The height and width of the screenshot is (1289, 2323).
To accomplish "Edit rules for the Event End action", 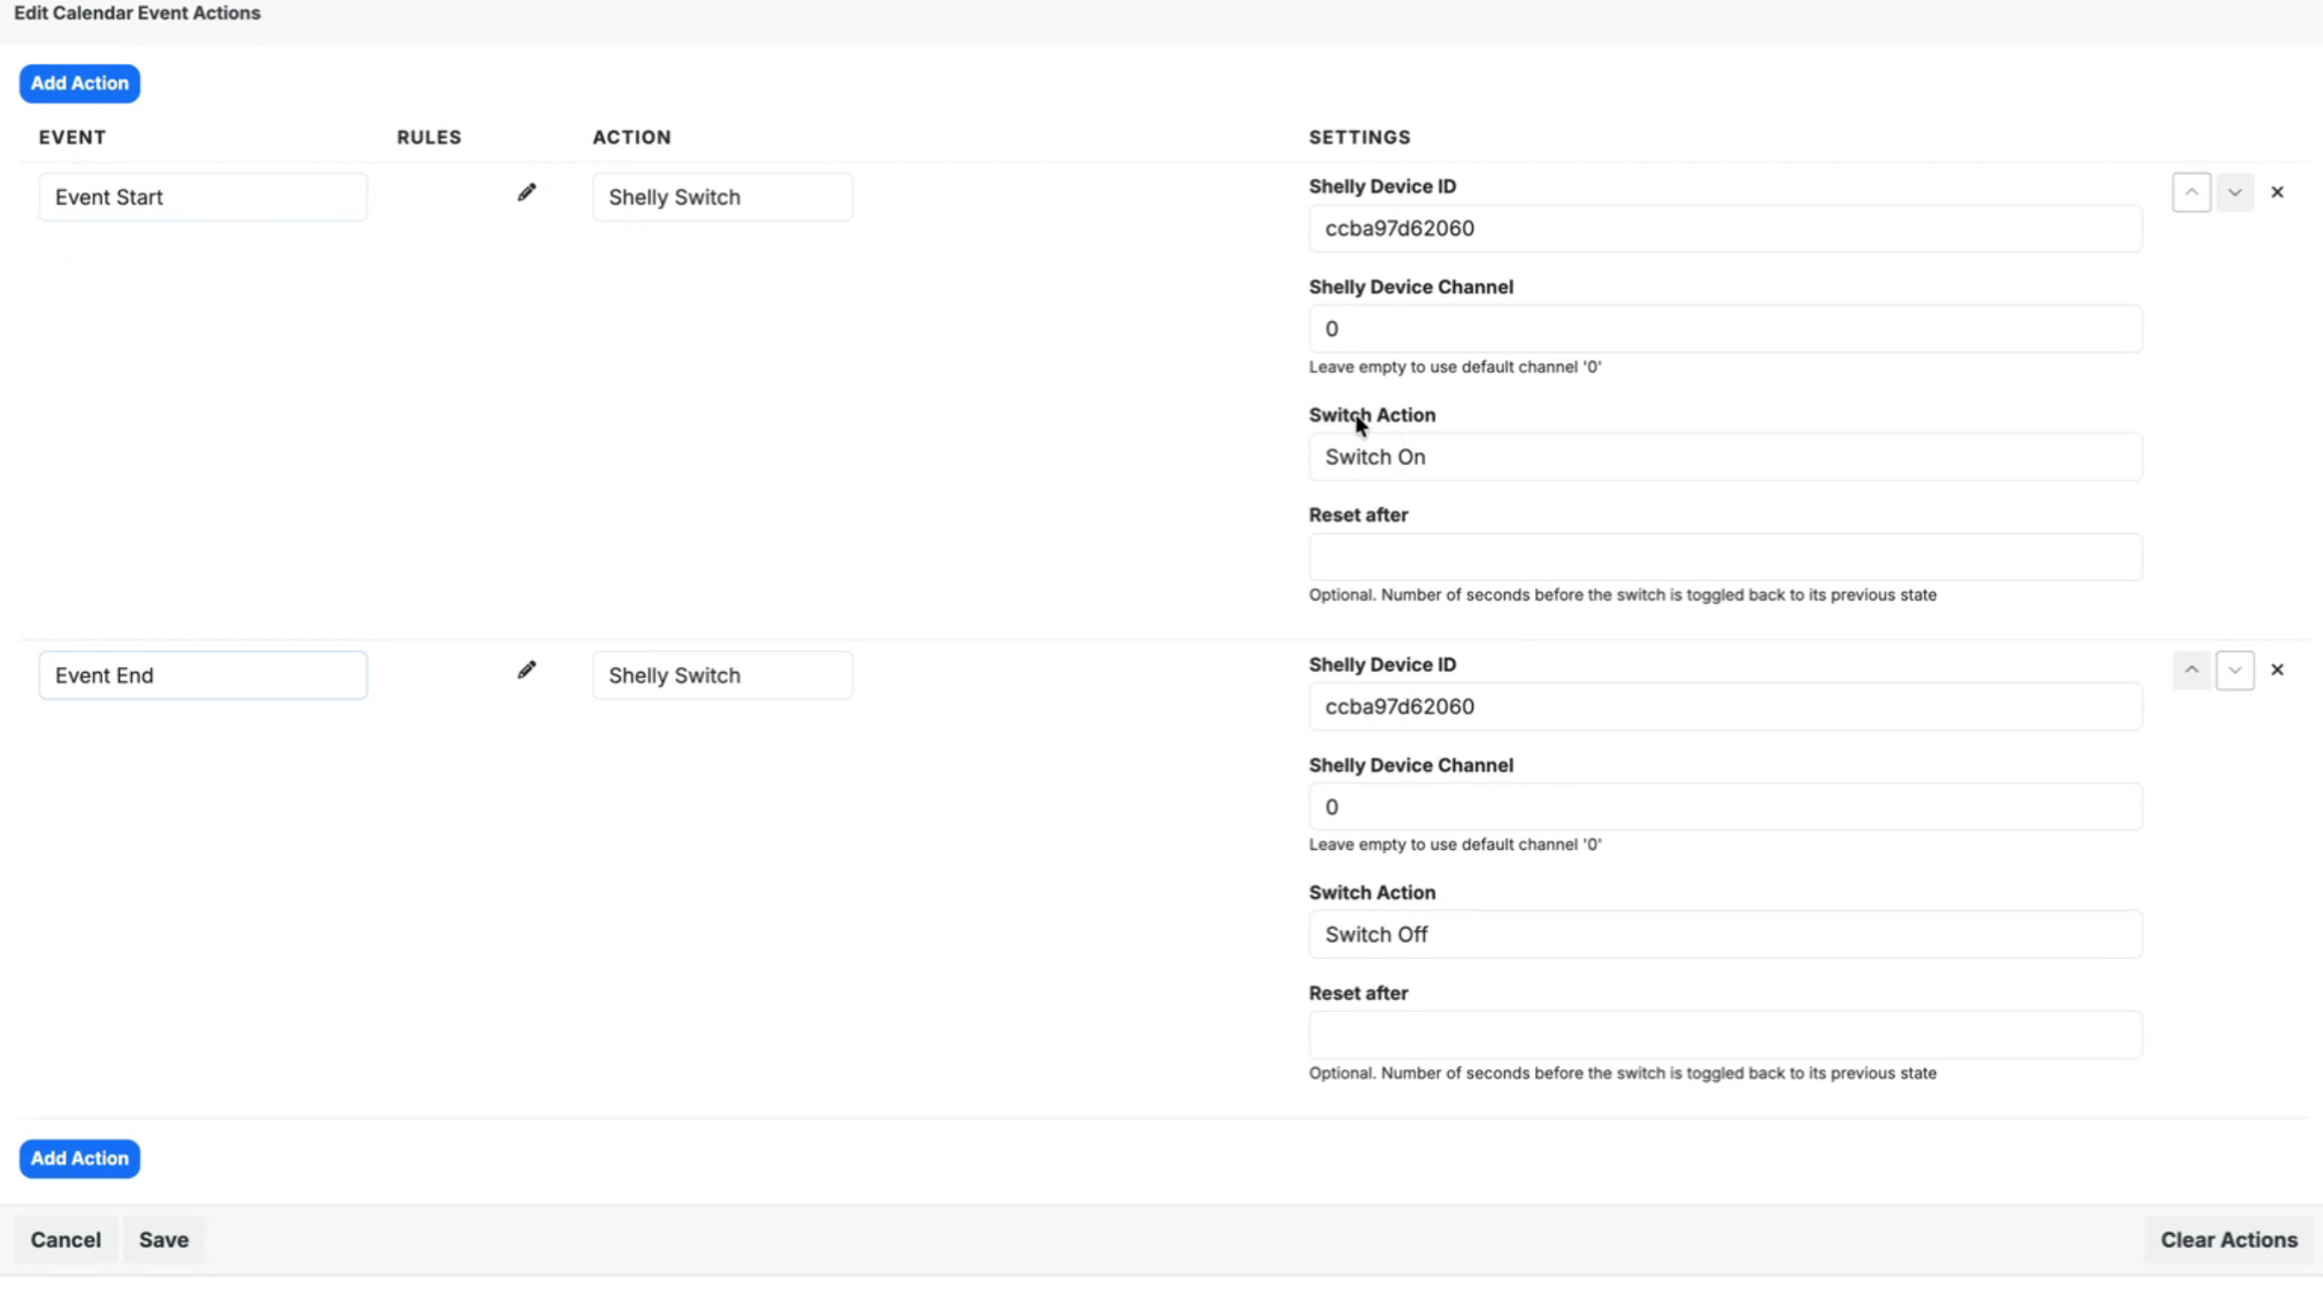I will 526,670.
